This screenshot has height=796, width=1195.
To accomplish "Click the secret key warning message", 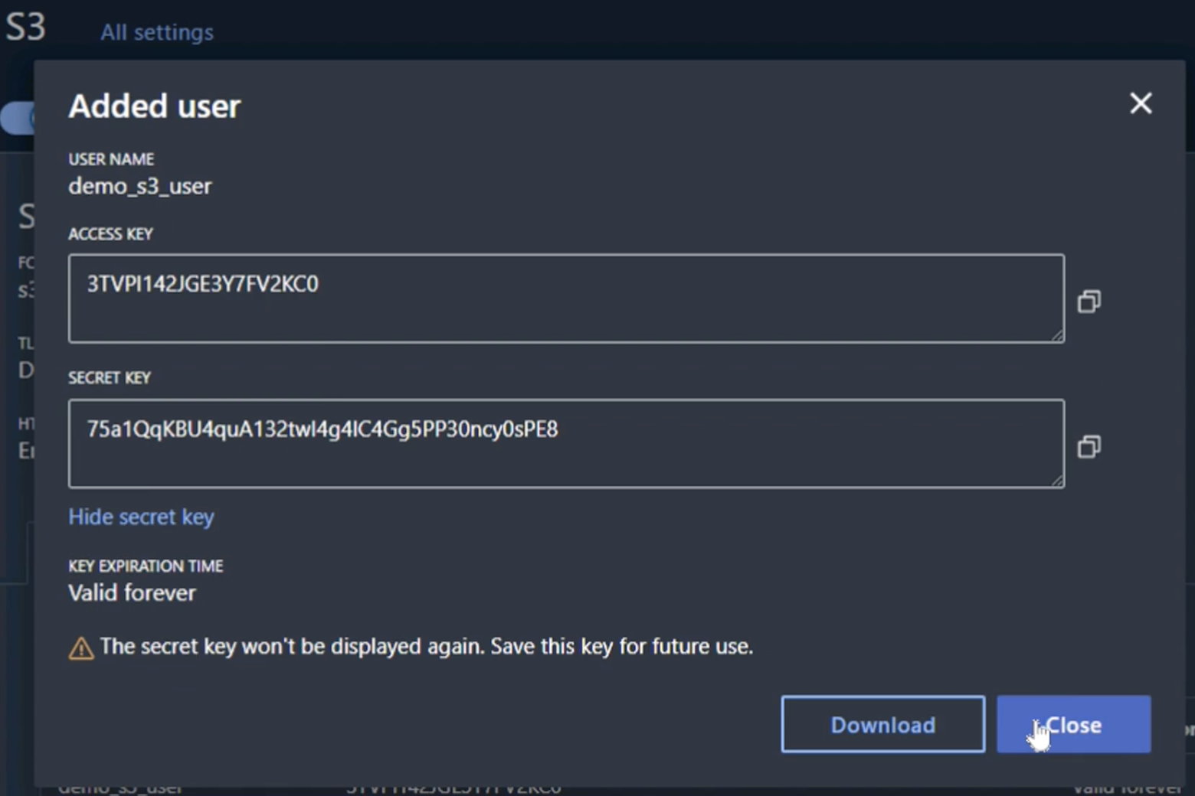I will (x=426, y=647).
